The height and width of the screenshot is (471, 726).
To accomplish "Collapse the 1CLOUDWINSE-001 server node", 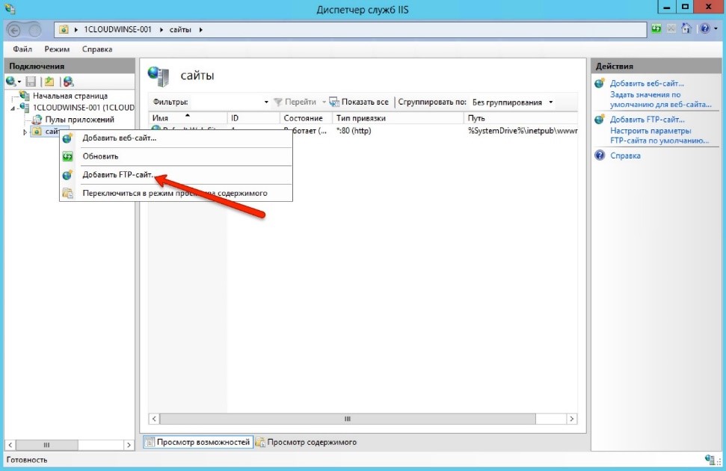I will (x=13, y=108).
